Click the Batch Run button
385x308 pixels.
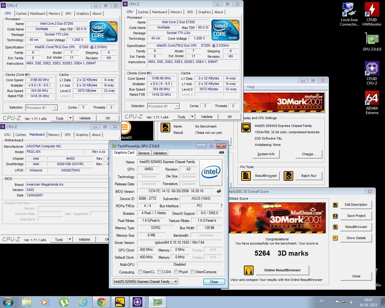click(x=309, y=176)
